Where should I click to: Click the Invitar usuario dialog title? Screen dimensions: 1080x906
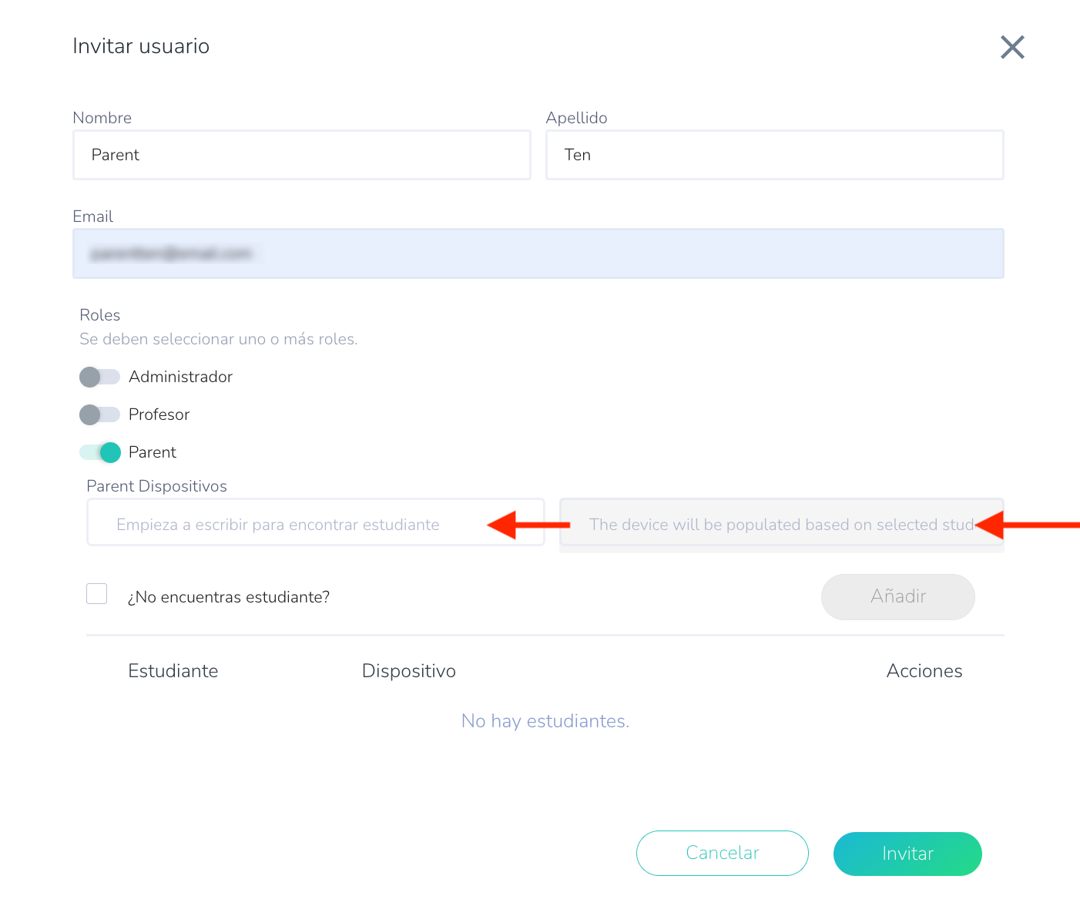point(141,46)
